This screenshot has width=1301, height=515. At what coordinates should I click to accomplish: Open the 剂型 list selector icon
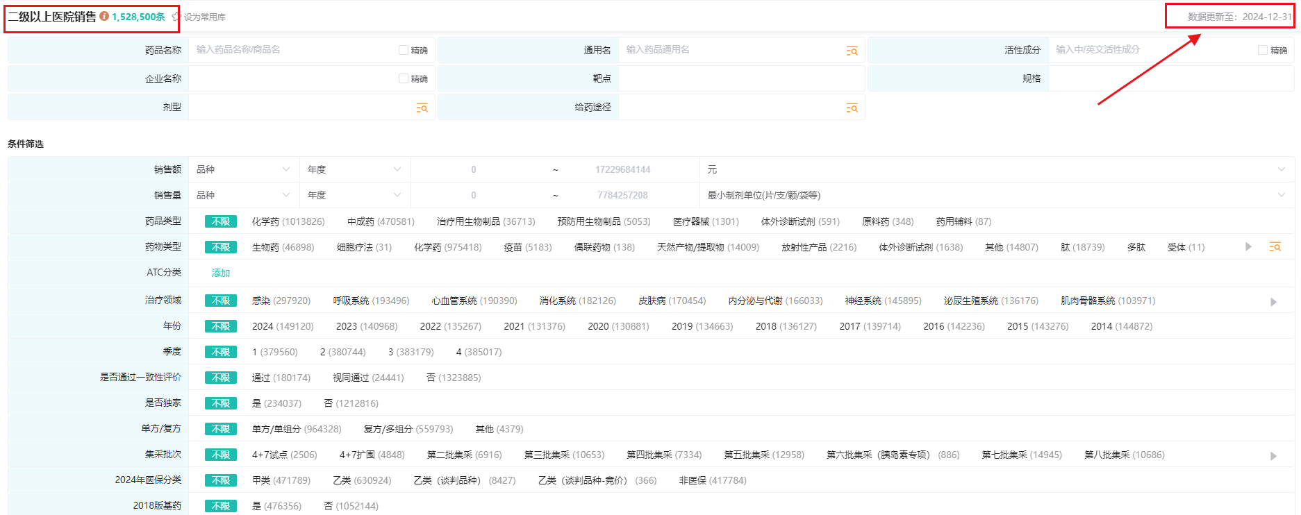pyautogui.click(x=422, y=108)
